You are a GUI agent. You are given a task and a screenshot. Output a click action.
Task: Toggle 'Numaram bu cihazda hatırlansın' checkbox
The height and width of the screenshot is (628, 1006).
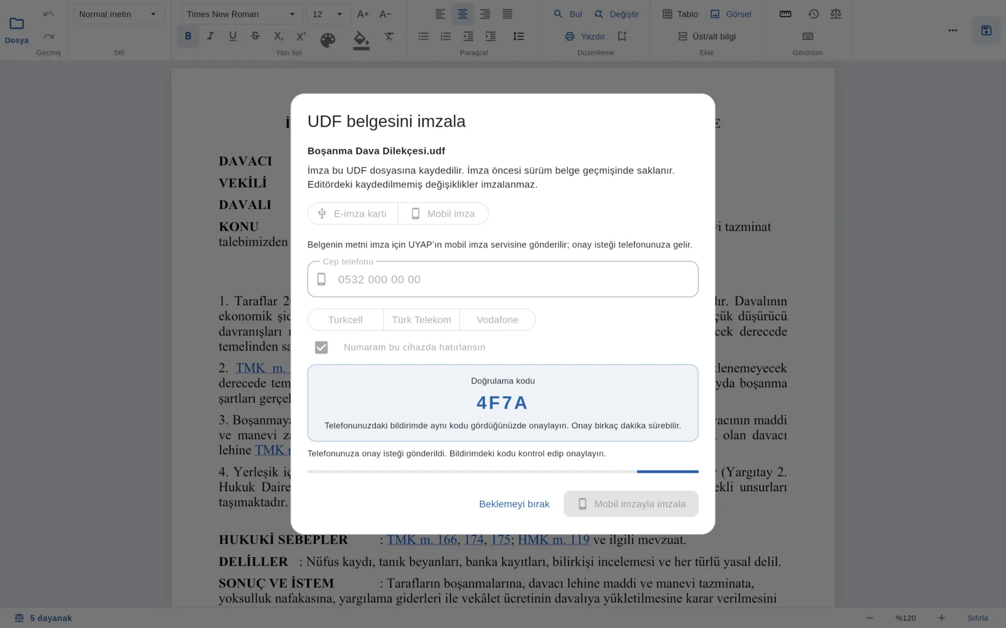pyautogui.click(x=321, y=347)
